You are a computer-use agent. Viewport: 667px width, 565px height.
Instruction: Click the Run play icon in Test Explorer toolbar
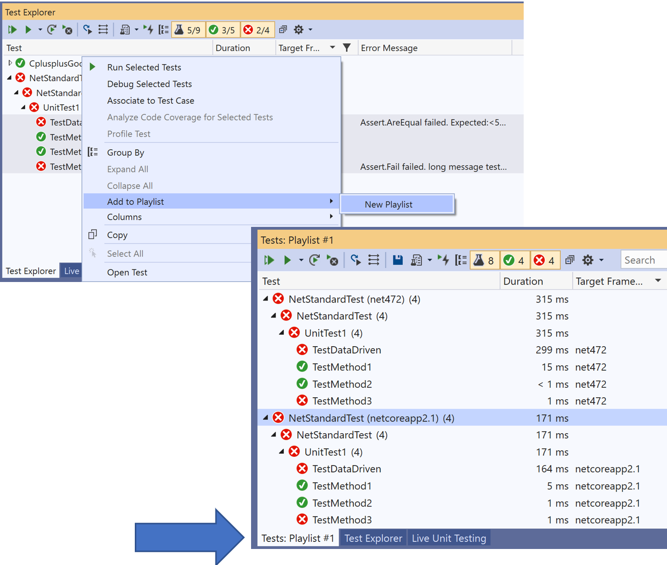(x=29, y=30)
